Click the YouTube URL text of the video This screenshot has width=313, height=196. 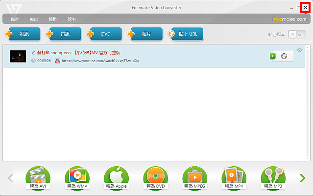100,61
